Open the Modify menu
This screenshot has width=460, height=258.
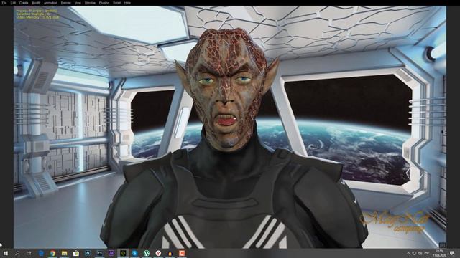[36, 3]
